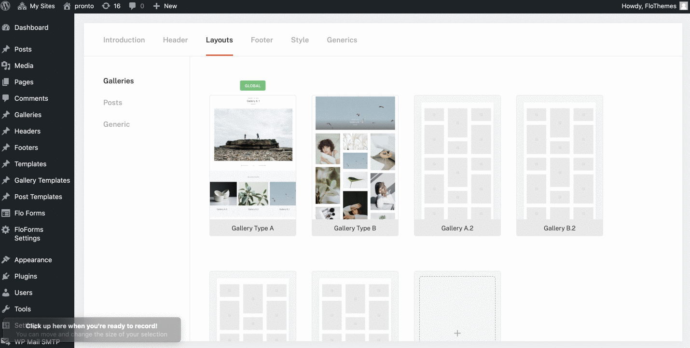The width and height of the screenshot is (690, 348).
Task: Select Galleries in the layouts side list
Action: 119,81
